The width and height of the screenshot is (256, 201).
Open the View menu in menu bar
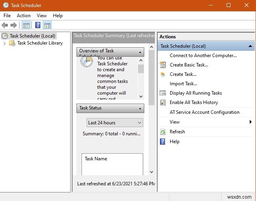42,16
